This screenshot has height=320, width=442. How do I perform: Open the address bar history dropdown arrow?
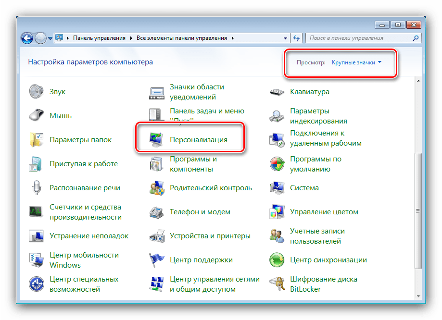287,38
